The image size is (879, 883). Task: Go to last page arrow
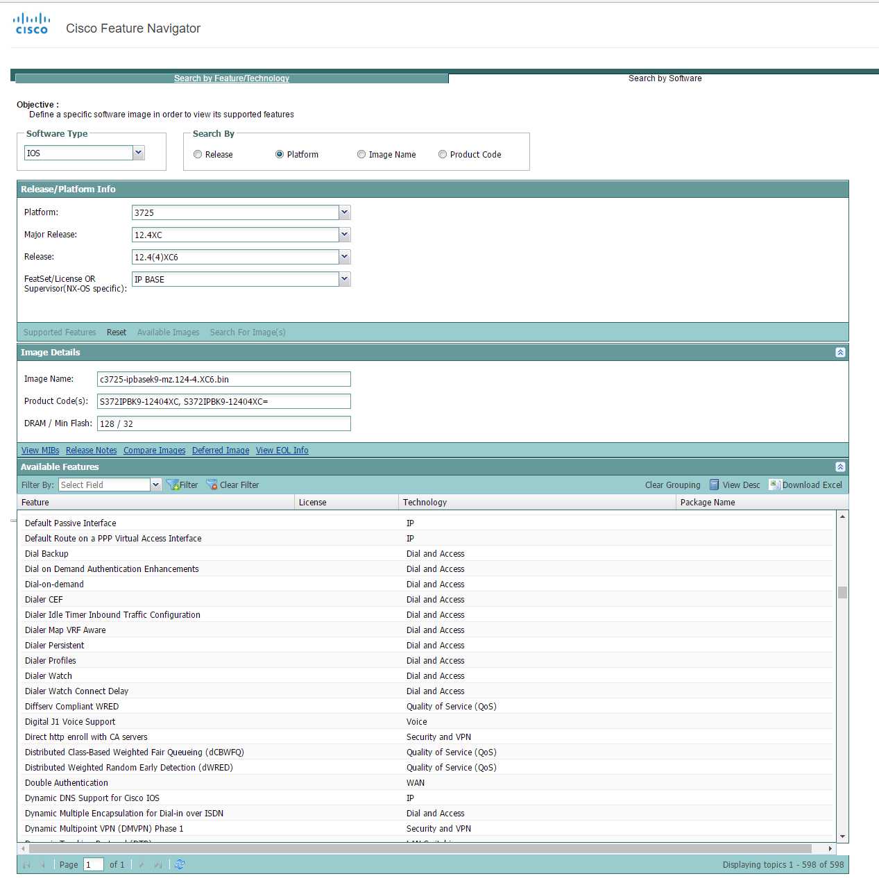(x=157, y=865)
